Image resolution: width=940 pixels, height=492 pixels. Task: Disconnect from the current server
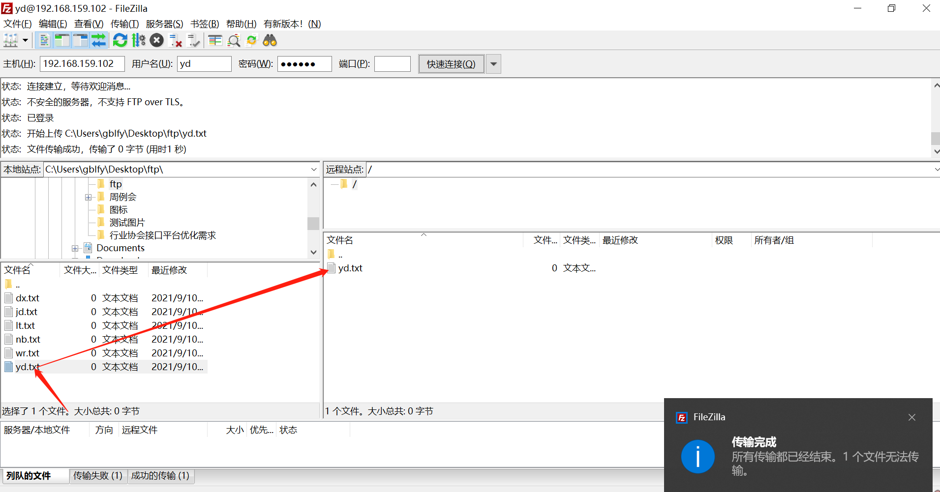point(175,40)
